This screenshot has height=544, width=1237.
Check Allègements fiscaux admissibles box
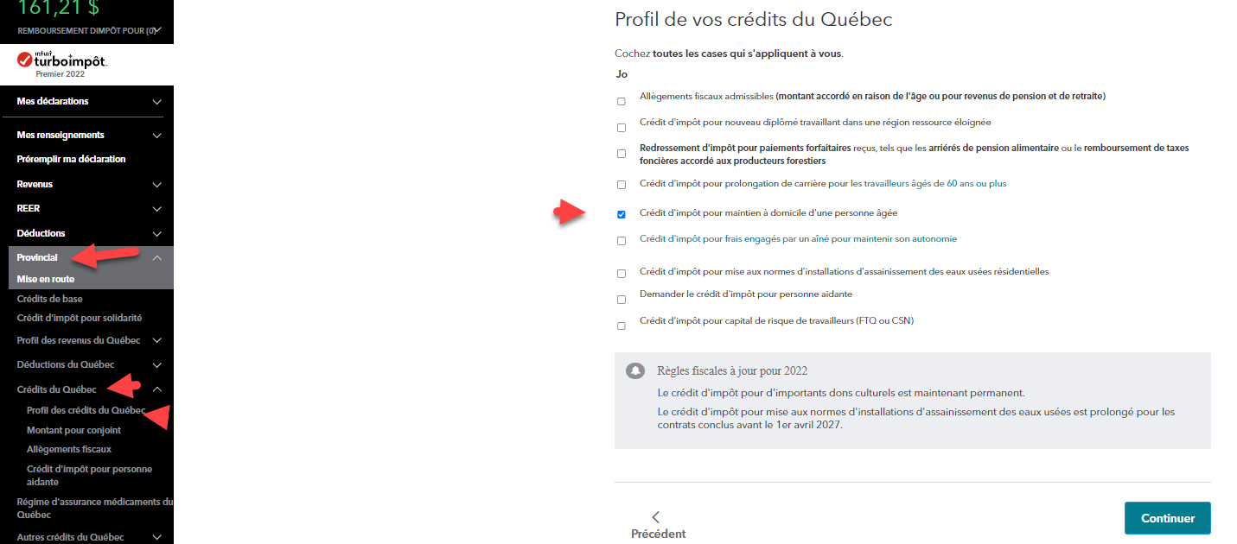click(x=622, y=102)
